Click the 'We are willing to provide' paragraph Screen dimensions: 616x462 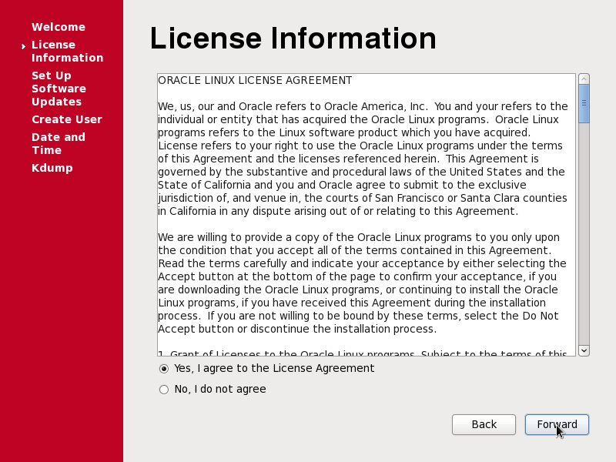pyautogui.click(x=362, y=283)
